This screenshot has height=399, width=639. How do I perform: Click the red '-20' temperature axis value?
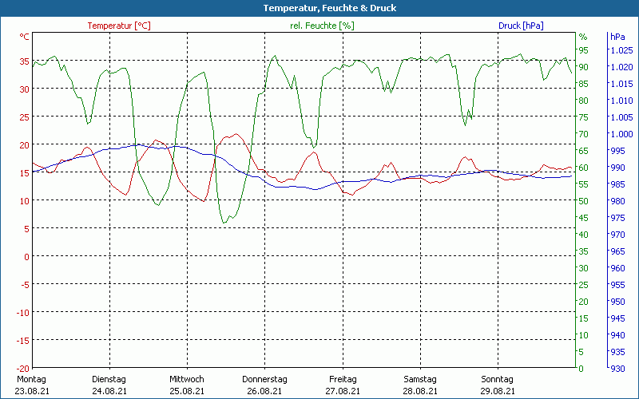click(23, 369)
